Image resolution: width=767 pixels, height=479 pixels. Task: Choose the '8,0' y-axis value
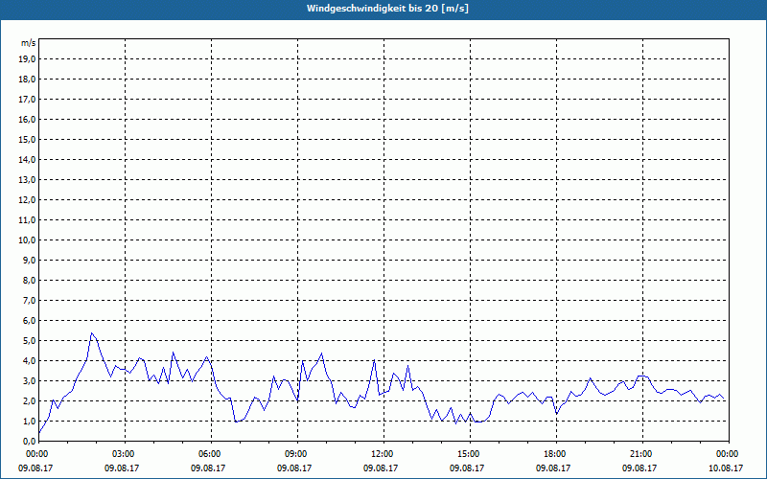[x=29, y=280]
